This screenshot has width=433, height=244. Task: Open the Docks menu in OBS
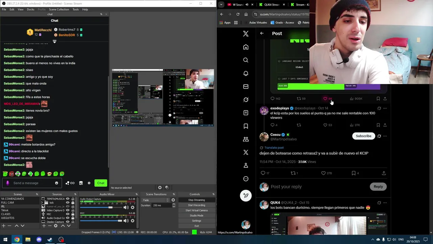click(30, 9)
